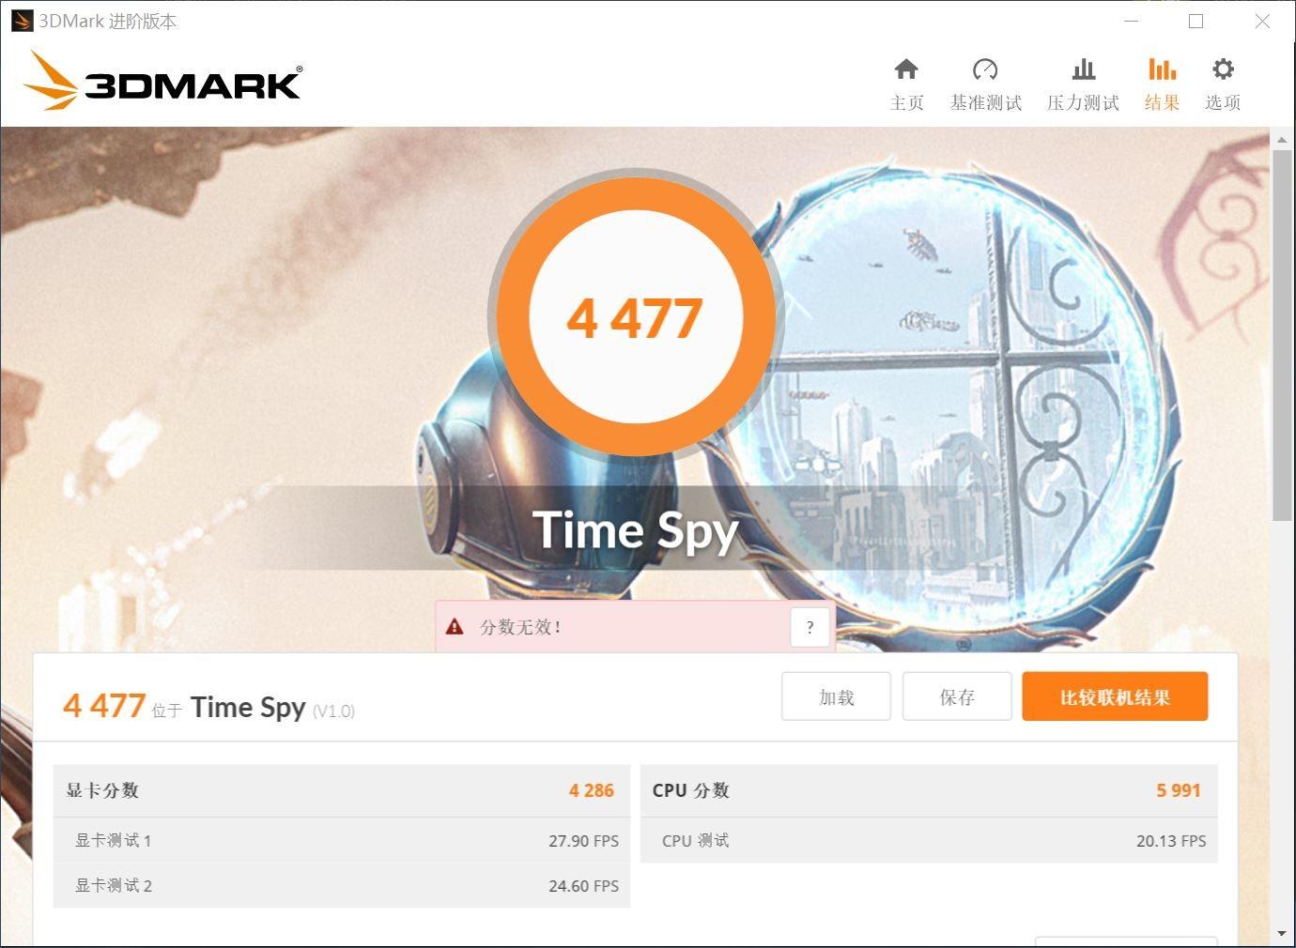1296x948 pixels.
Task: Click the 显卡分数 graphics score header
Action: click(x=342, y=790)
